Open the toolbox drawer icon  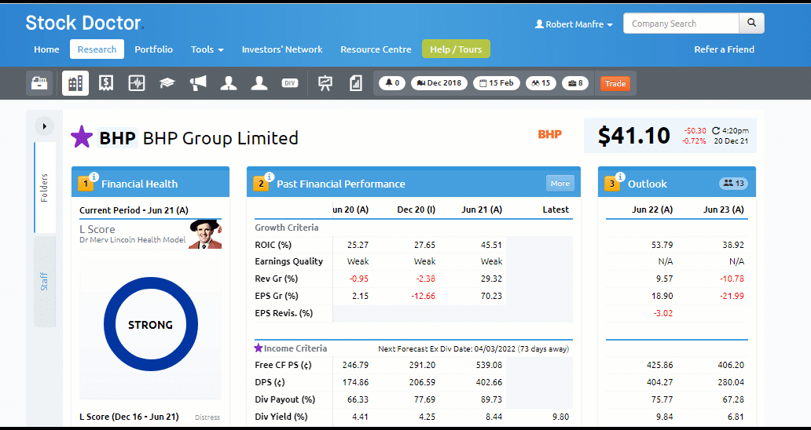click(39, 83)
